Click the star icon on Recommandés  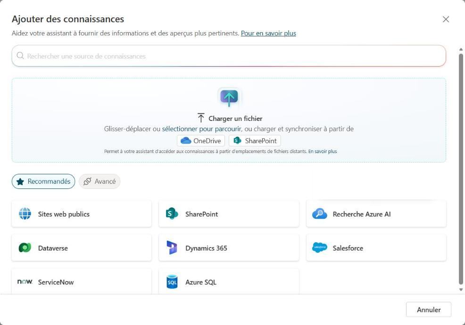coord(20,181)
